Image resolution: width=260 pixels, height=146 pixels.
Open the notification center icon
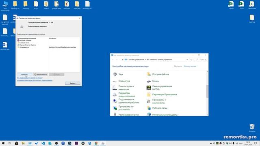pos(256,143)
